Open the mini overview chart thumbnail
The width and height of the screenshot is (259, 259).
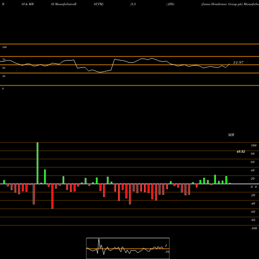[128, 248]
